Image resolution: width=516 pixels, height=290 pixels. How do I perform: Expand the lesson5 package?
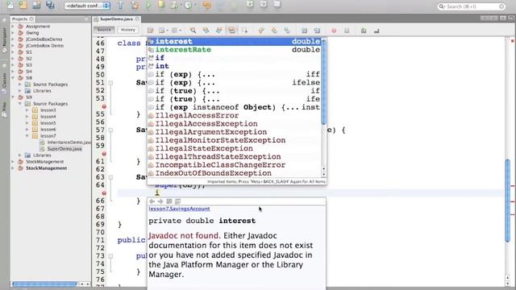(27, 123)
